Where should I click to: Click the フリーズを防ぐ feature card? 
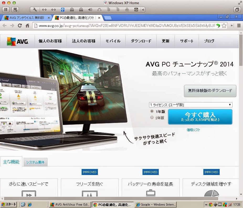[x=89, y=188]
